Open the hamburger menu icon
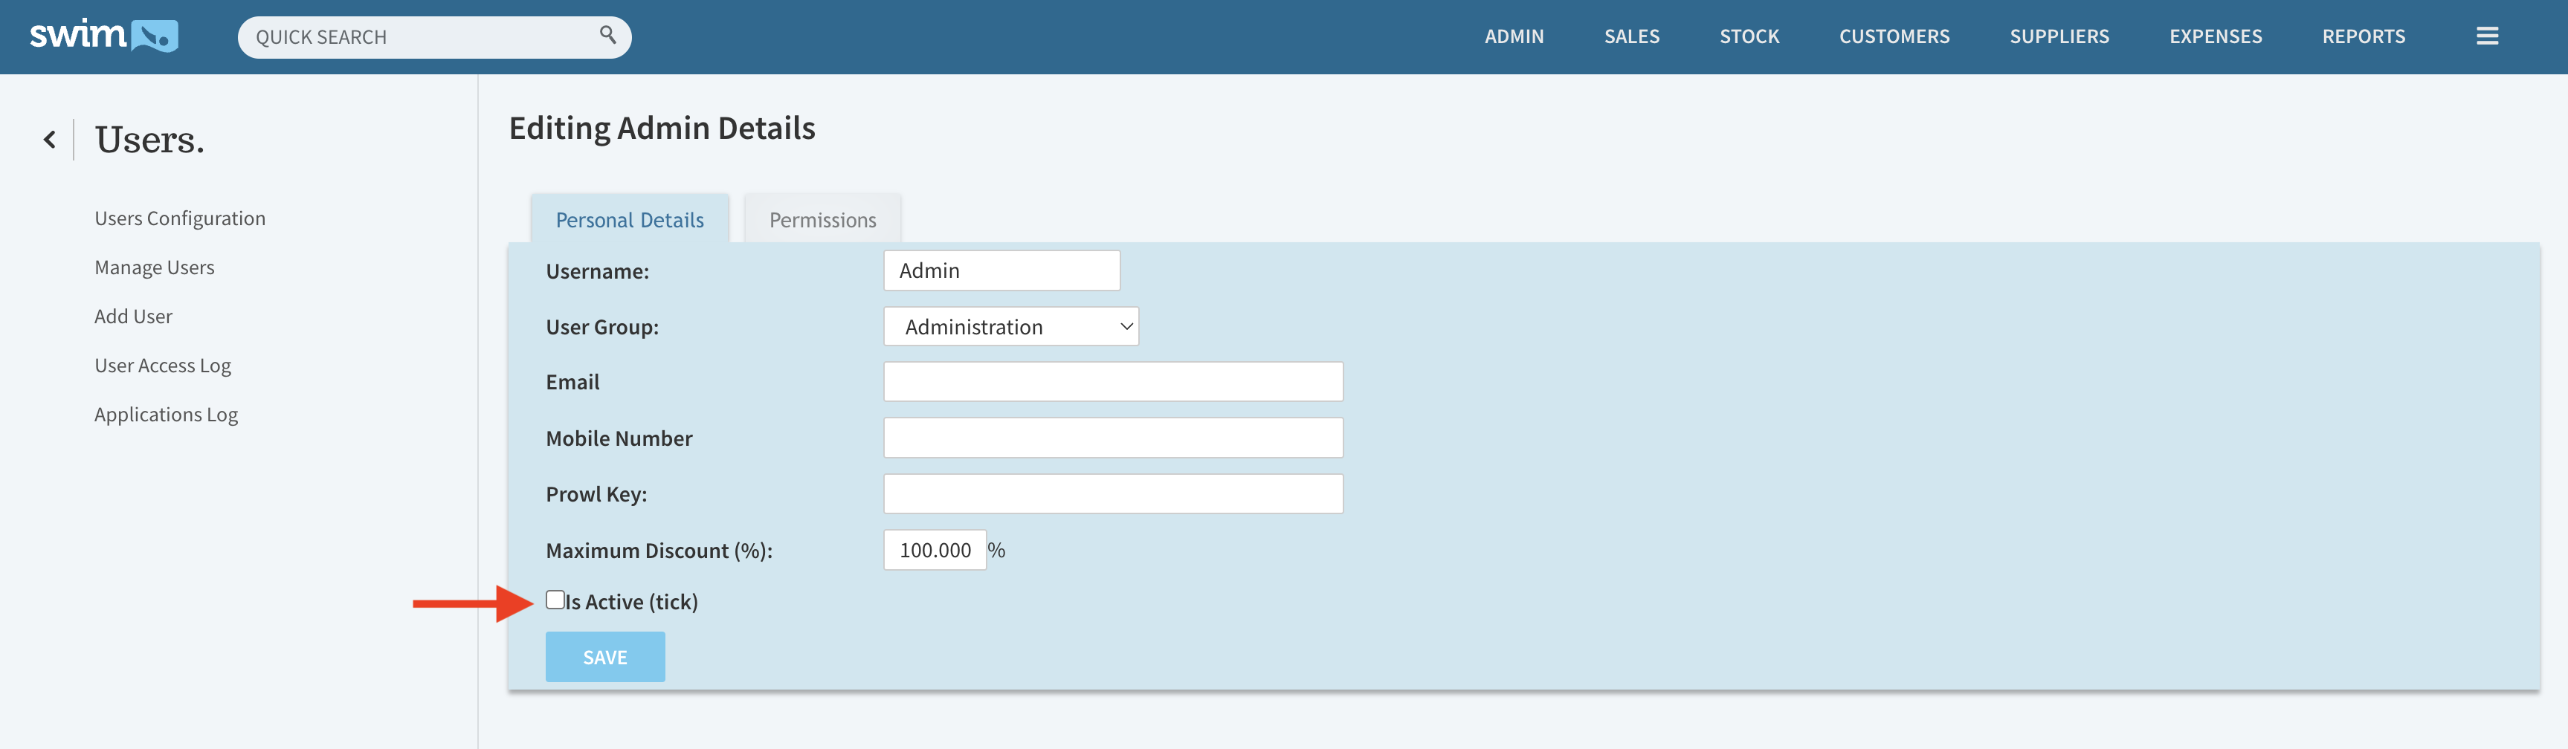This screenshot has height=749, width=2568. point(2486,37)
